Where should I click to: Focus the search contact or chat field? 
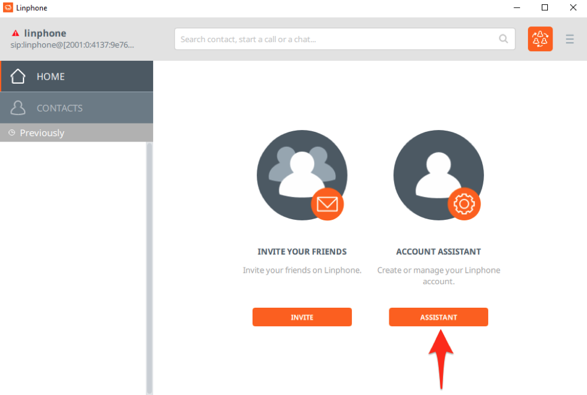tap(337, 39)
